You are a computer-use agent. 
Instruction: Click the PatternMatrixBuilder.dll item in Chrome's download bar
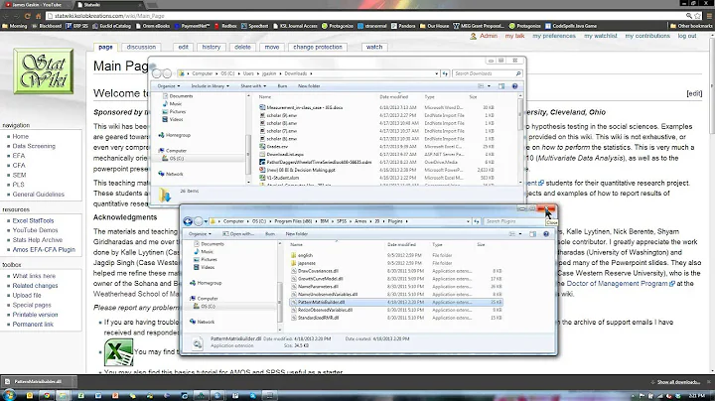click(x=39, y=382)
